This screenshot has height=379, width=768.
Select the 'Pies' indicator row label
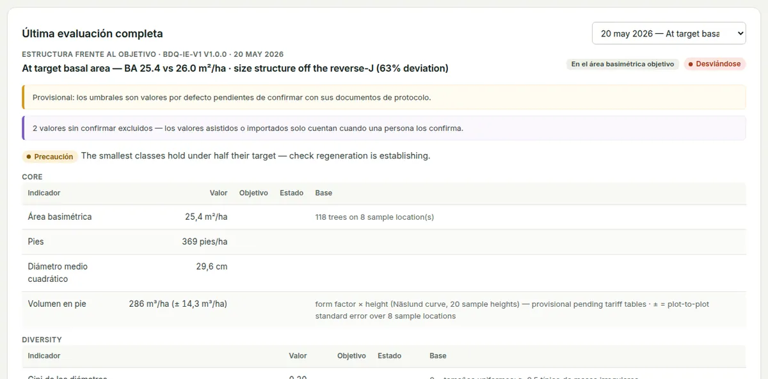pyautogui.click(x=36, y=242)
